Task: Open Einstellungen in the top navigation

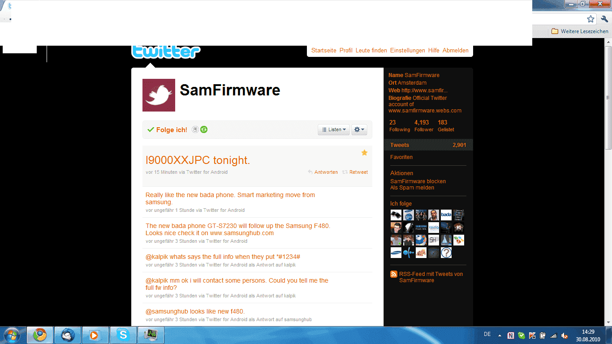Action: pos(407,51)
